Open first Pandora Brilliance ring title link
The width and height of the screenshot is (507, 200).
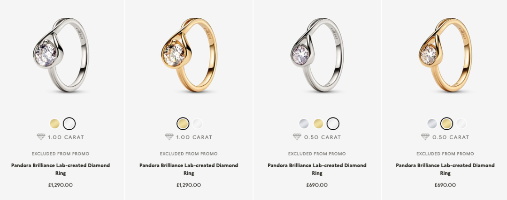pyautogui.click(x=61, y=169)
